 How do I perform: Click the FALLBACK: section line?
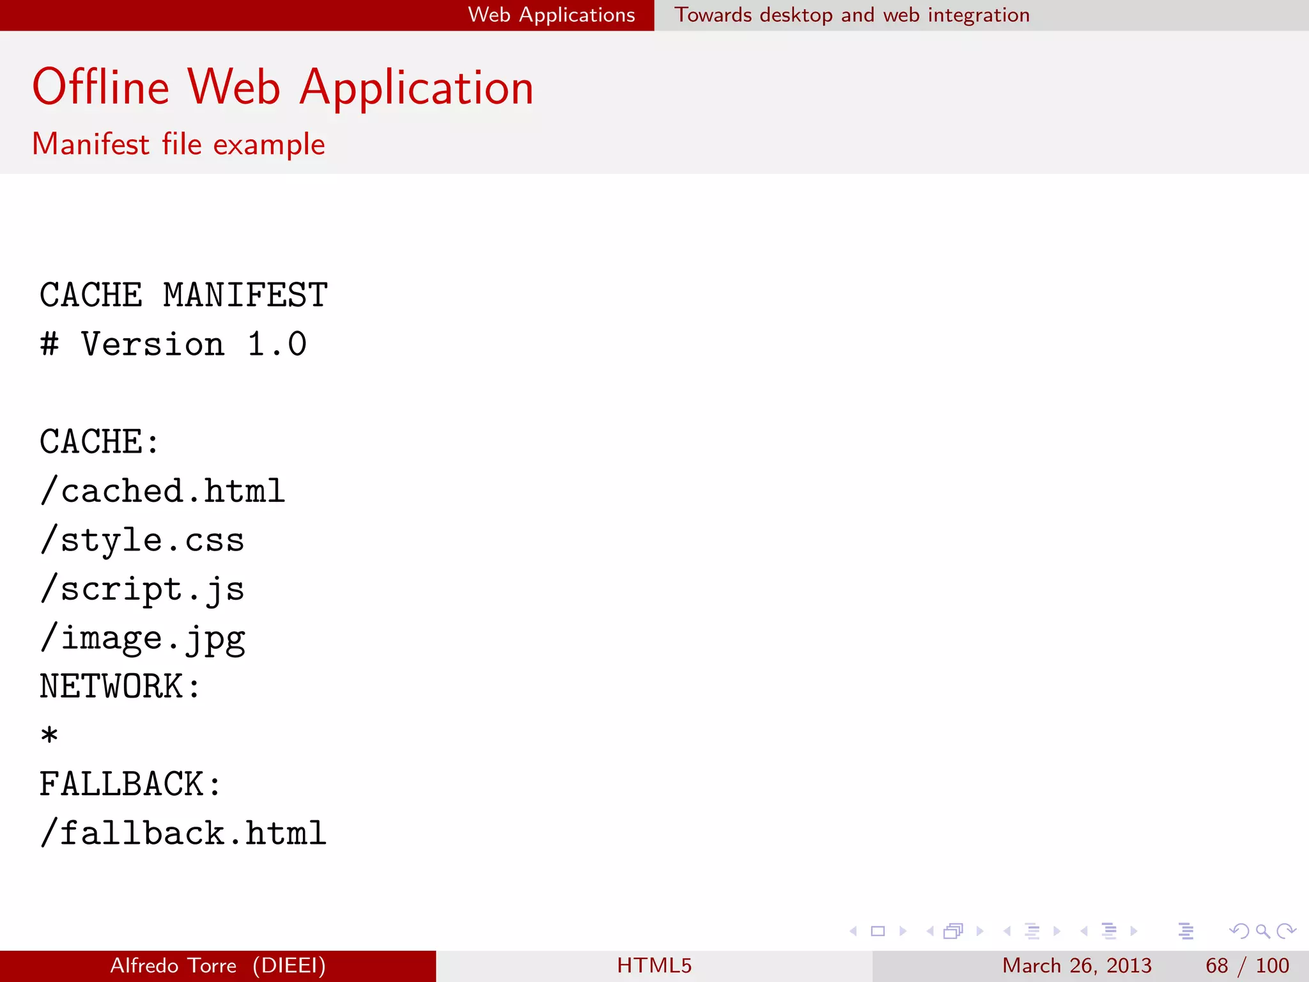[130, 784]
